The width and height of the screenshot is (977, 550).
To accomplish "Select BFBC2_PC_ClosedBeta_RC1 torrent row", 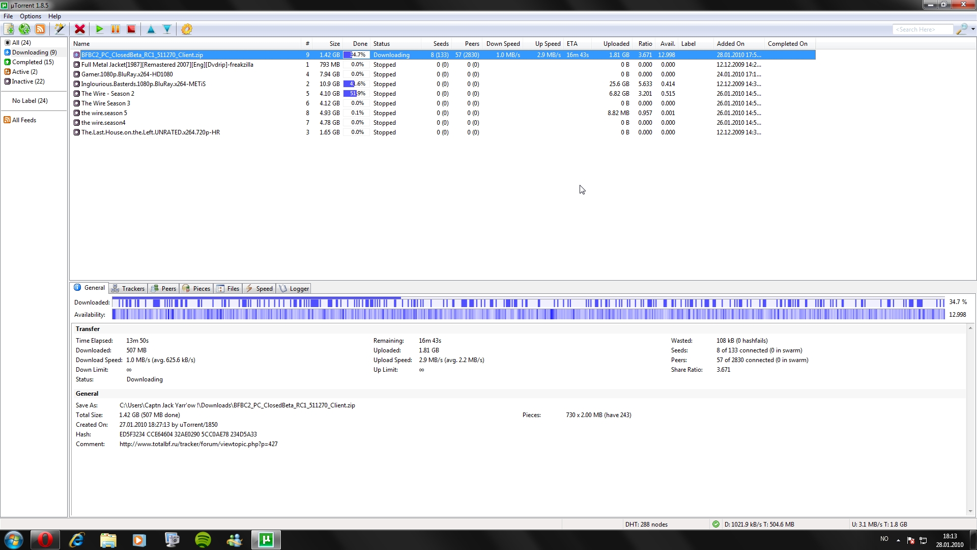I will [443, 55].
